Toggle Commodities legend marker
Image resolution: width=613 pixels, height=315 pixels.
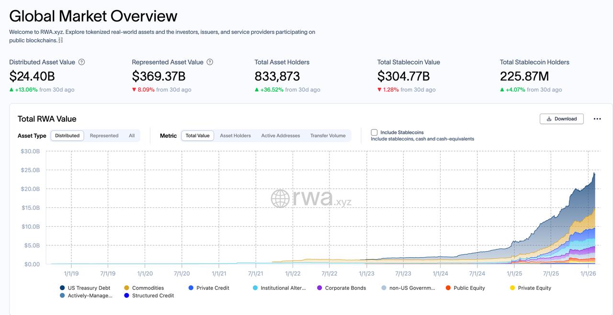tap(126, 288)
